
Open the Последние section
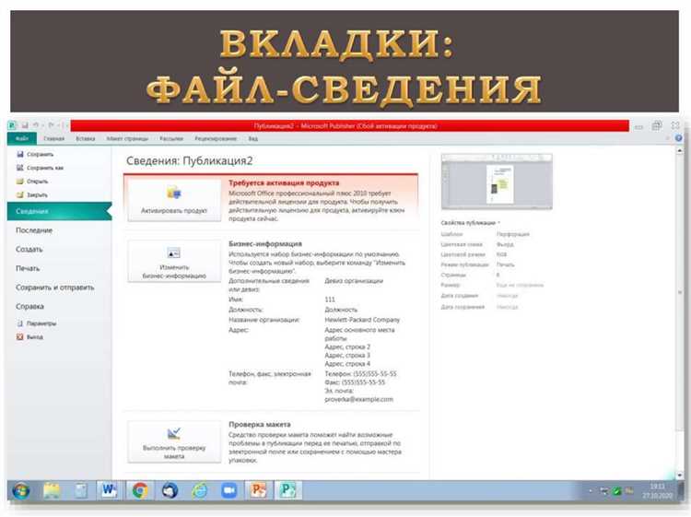click(34, 230)
